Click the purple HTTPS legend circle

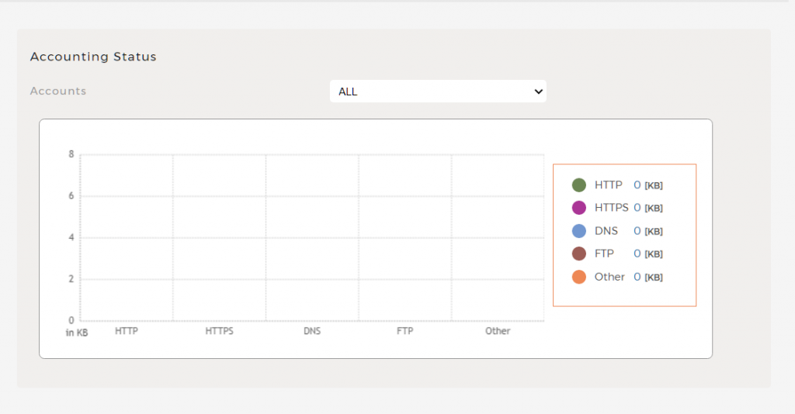(578, 208)
